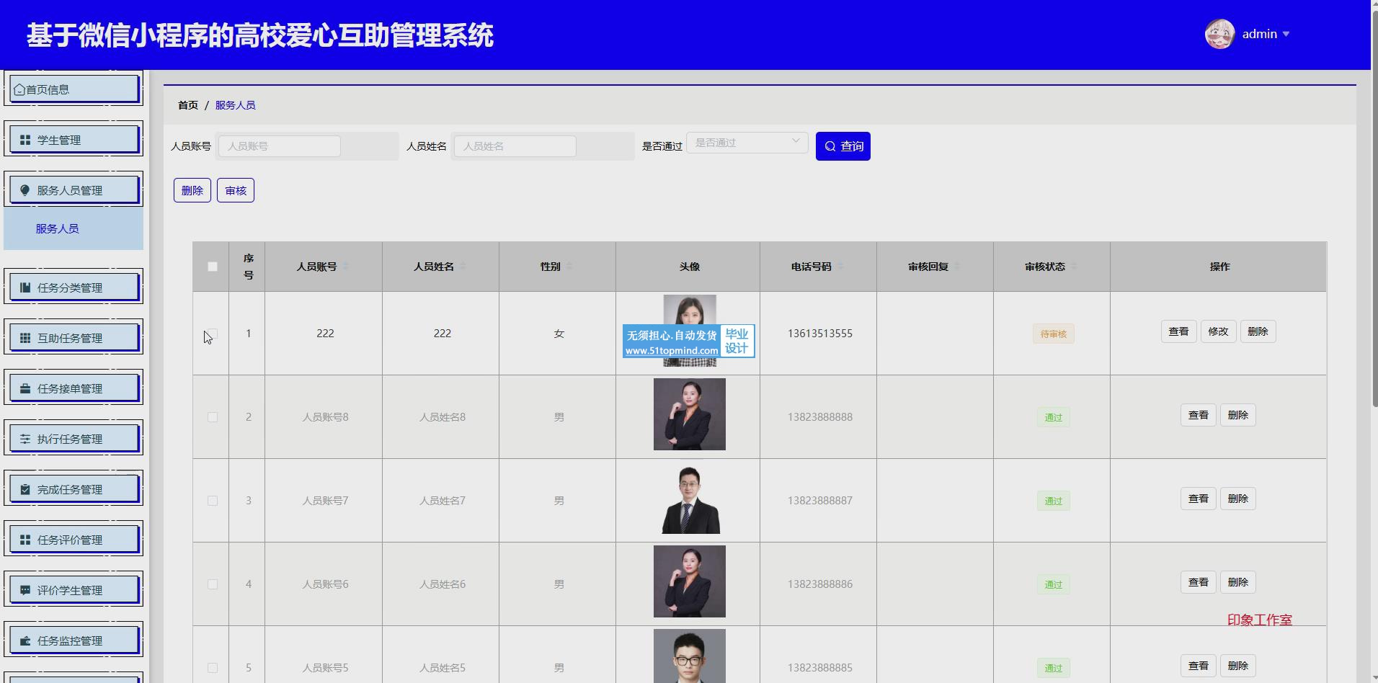Sort by the 人员账号 column header
The height and width of the screenshot is (683, 1378).
click(x=317, y=267)
